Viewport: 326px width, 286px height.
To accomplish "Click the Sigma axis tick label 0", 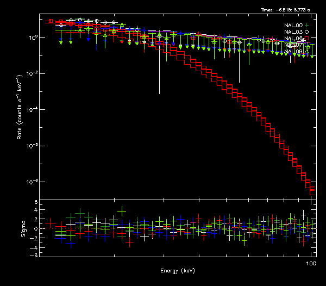I will coord(35,228).
